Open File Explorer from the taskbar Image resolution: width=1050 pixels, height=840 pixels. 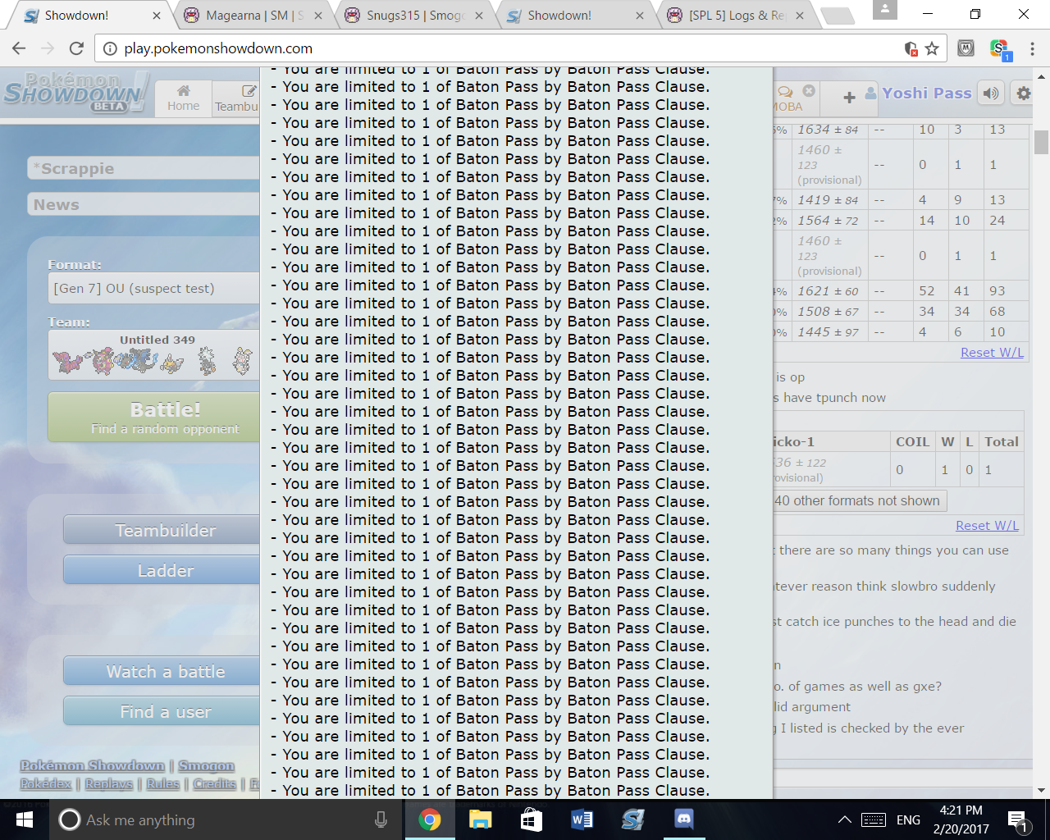coord(480,819)
